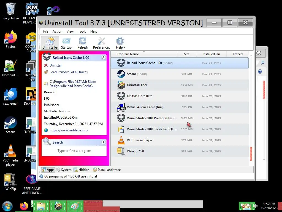The width and height of the screenshot is (282, 212).
Task: Collapse the Search panel
Action: coord(104,142)
